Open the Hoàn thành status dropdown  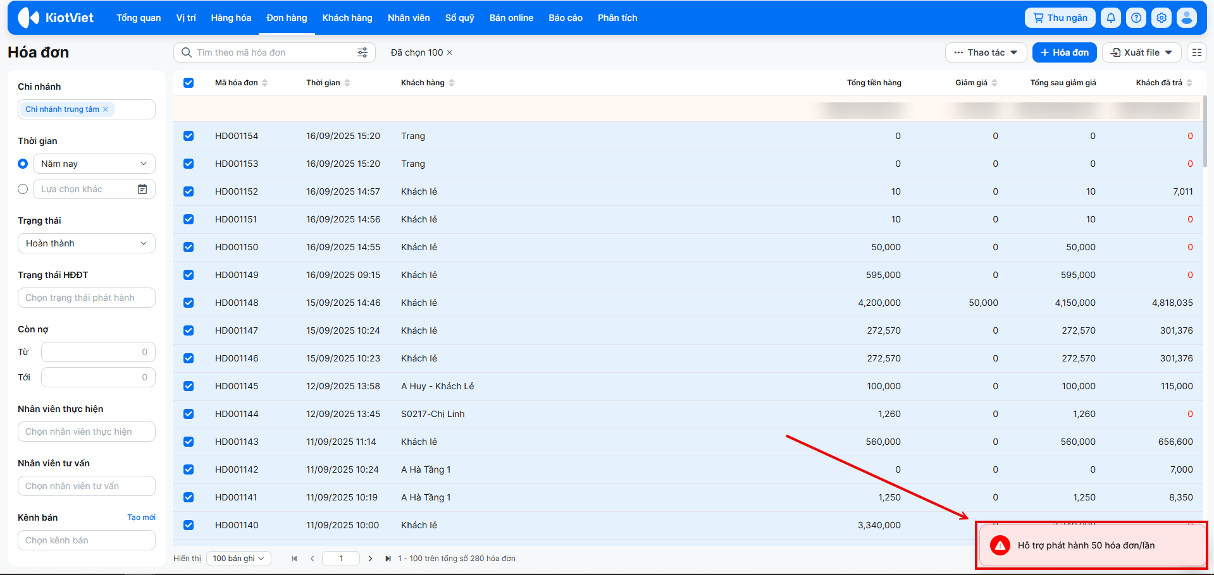click(x=87, y=243)
